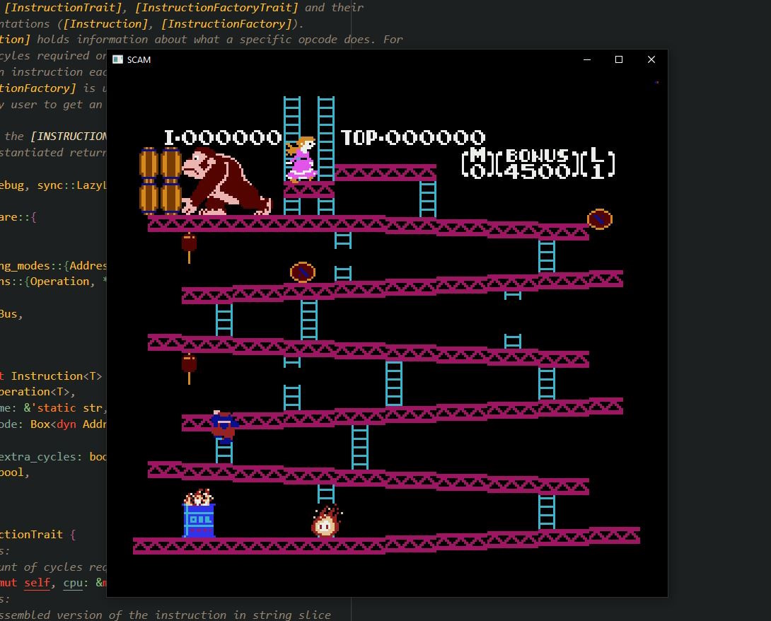Click Mario climbing the ladder
Viewport: 771px width, 621px height.
pyautogui.click(x=224, y=426)
